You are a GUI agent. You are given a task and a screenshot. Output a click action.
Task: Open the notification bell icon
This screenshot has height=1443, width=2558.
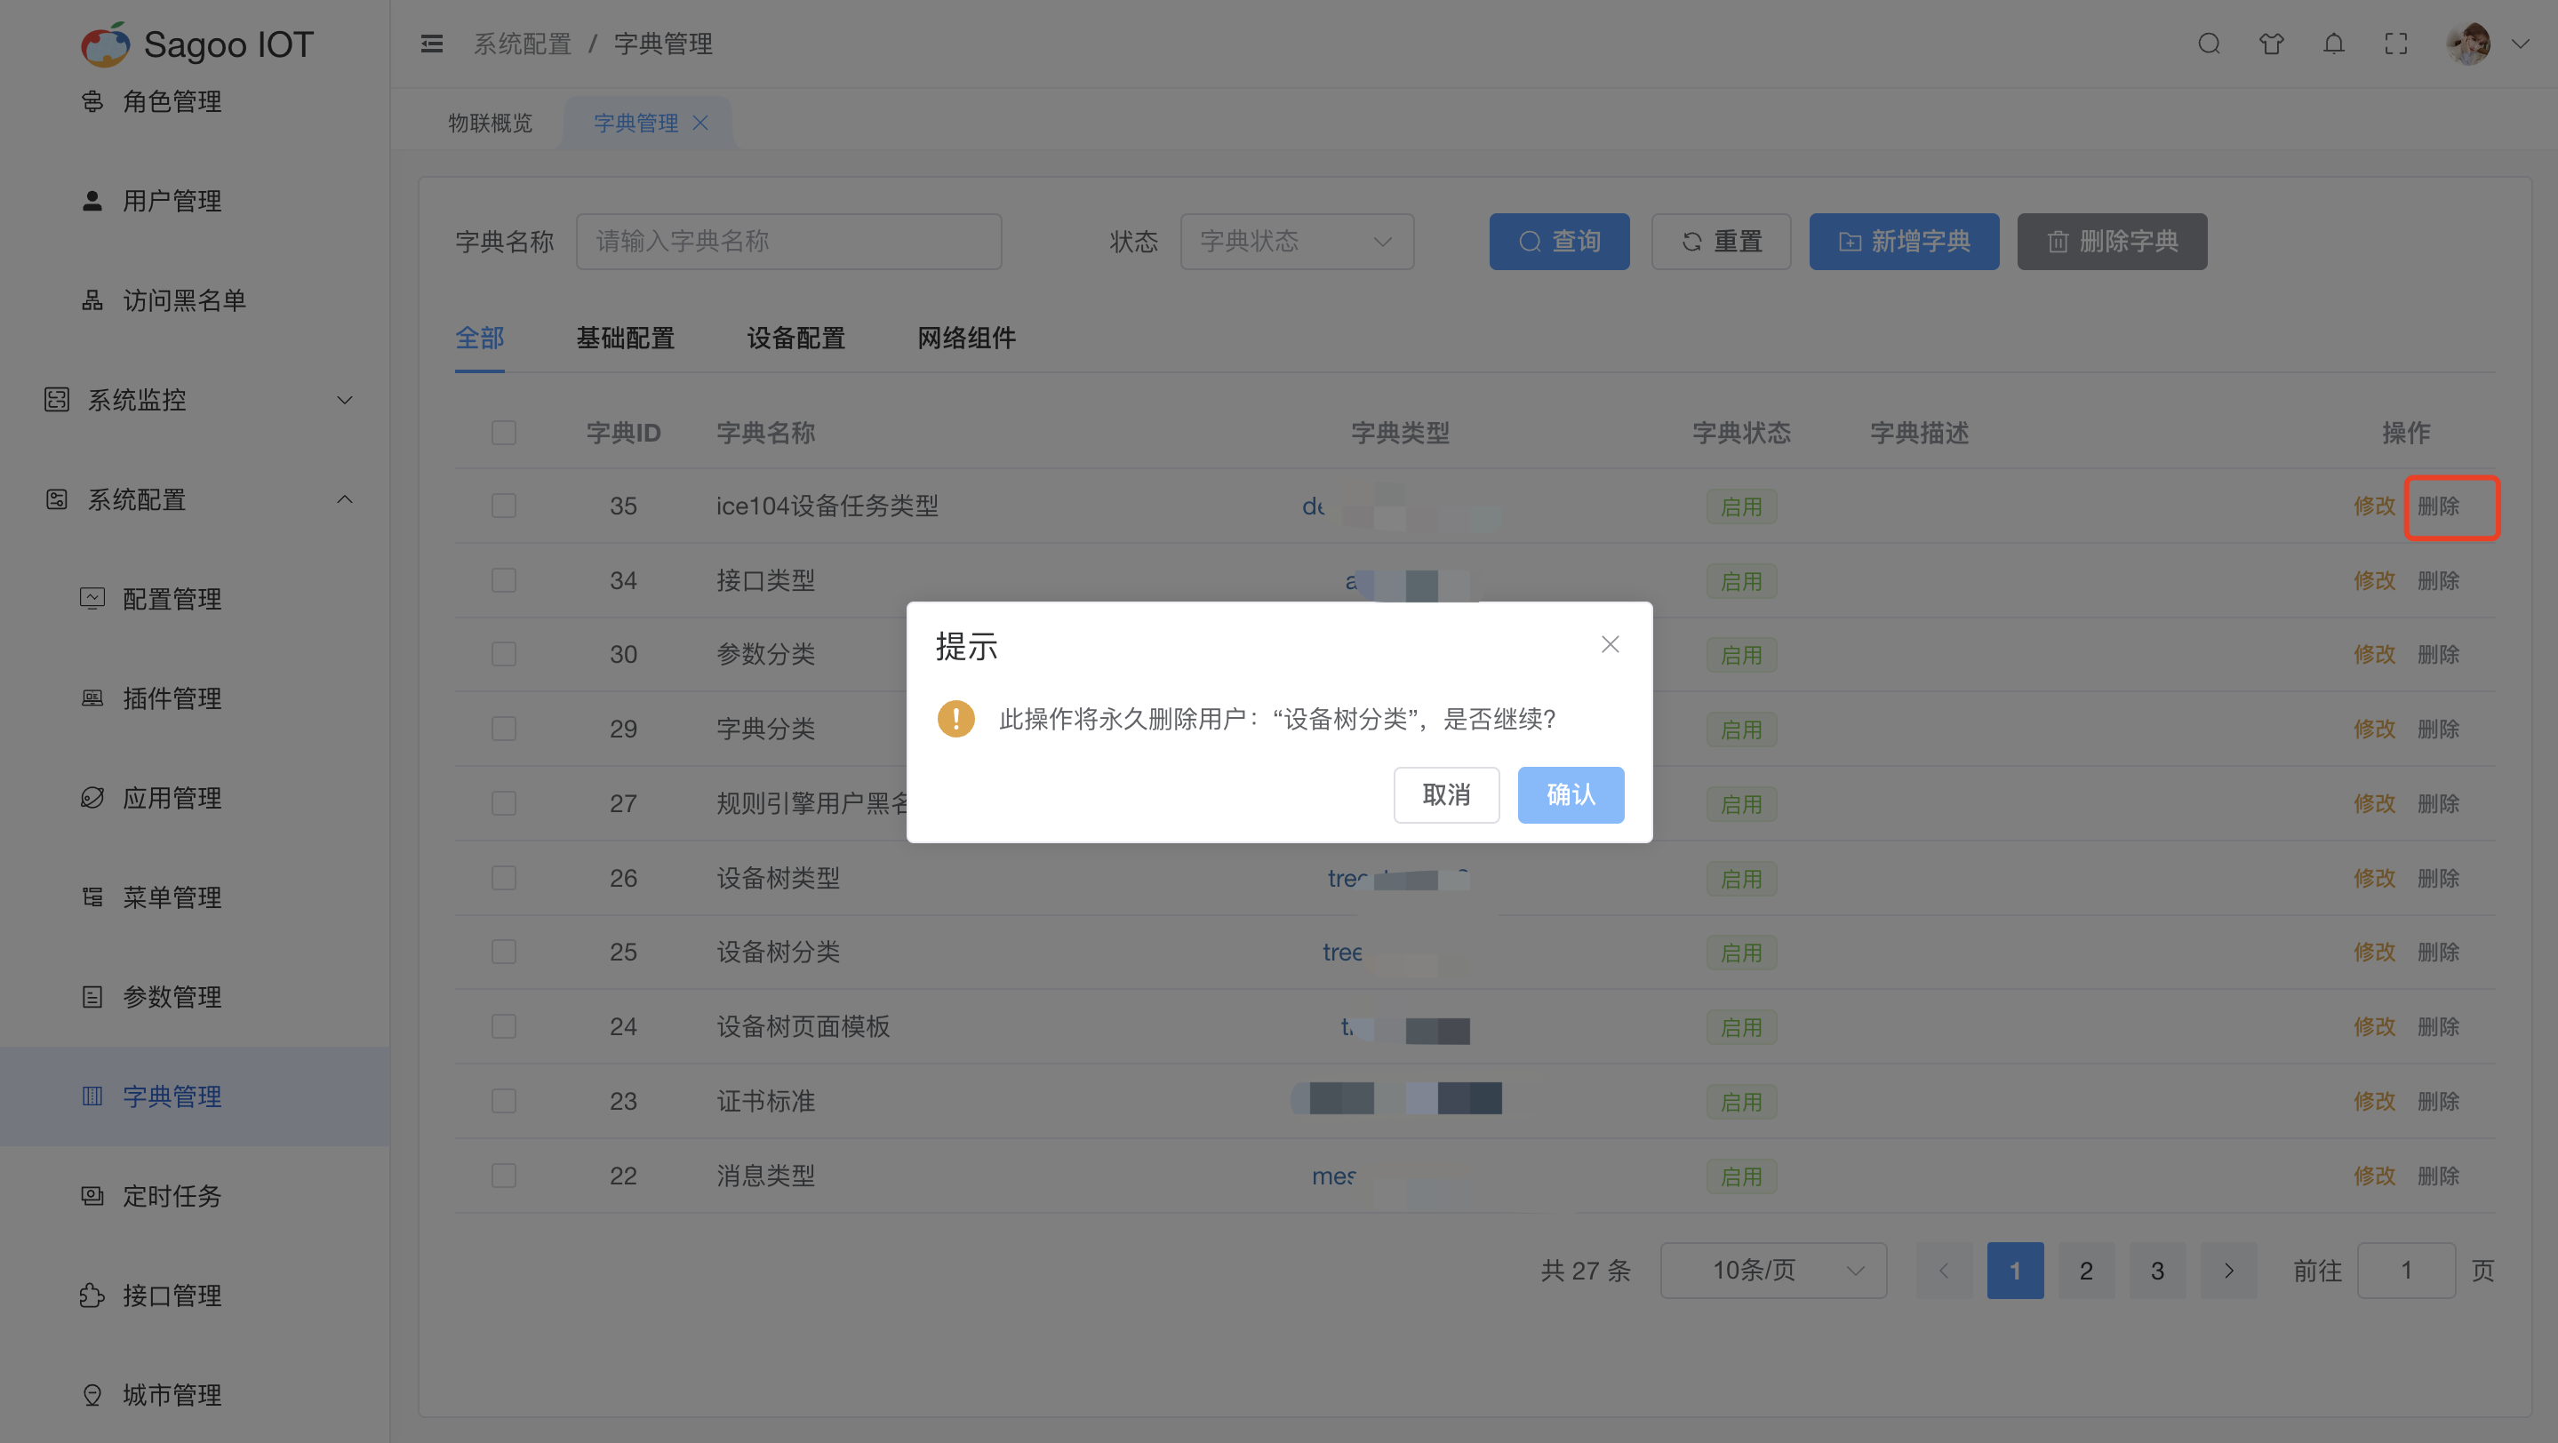click(x=2334, y=44)
